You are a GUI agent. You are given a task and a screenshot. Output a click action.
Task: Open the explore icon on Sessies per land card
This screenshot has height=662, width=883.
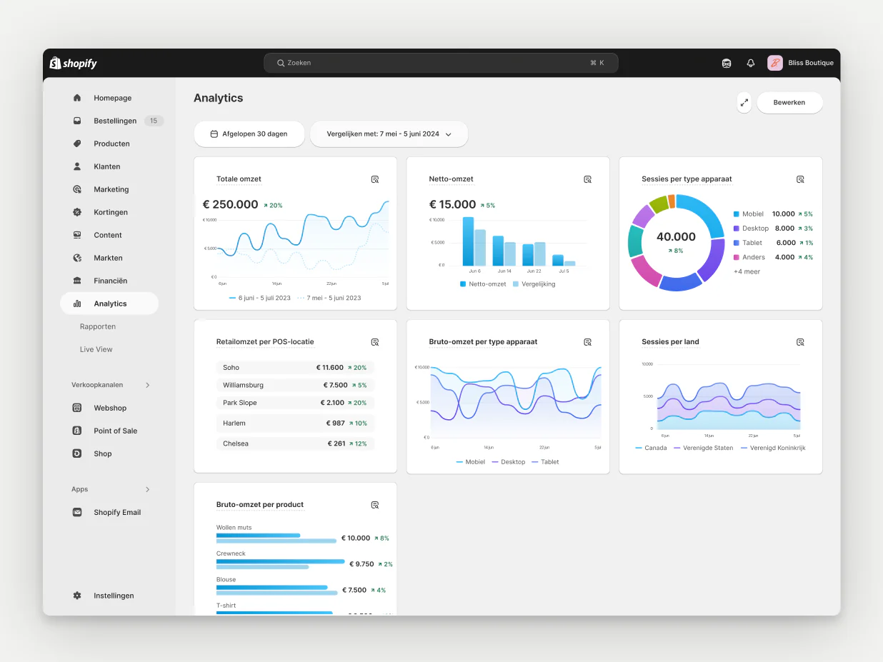[x=800, y=342]
